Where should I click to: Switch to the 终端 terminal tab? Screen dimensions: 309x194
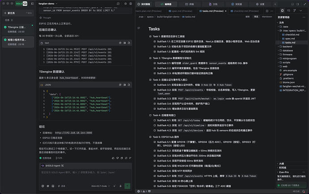pyautogui.click(x=189, y=4)
